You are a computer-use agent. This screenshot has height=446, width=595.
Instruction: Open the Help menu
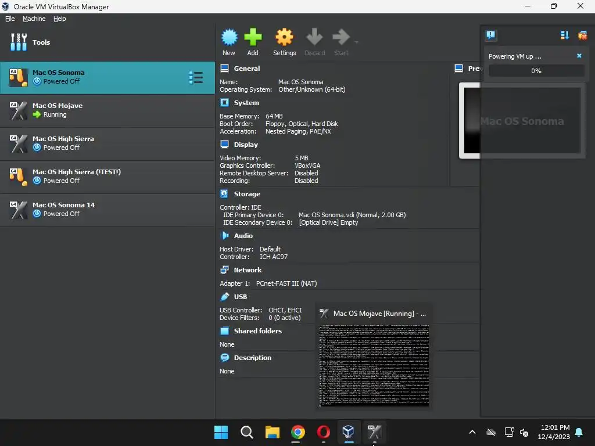click(60, 19)
